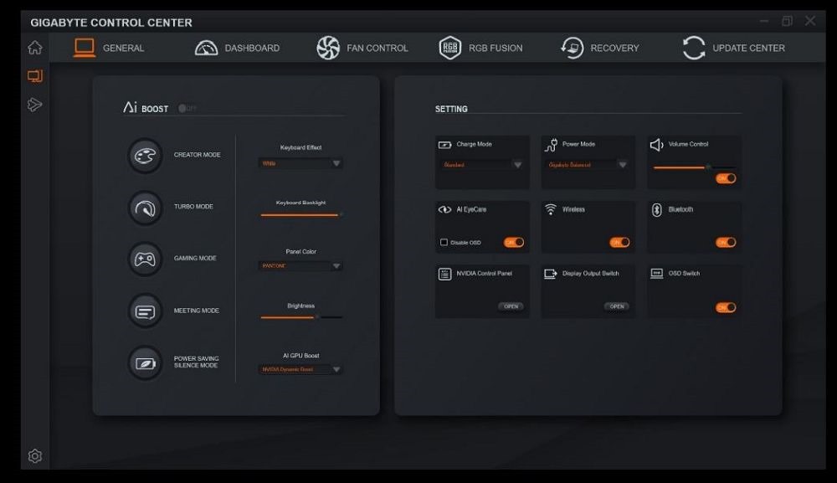Select CREATOR MODE label
837x483 pixels.
(x=197, y=155)
